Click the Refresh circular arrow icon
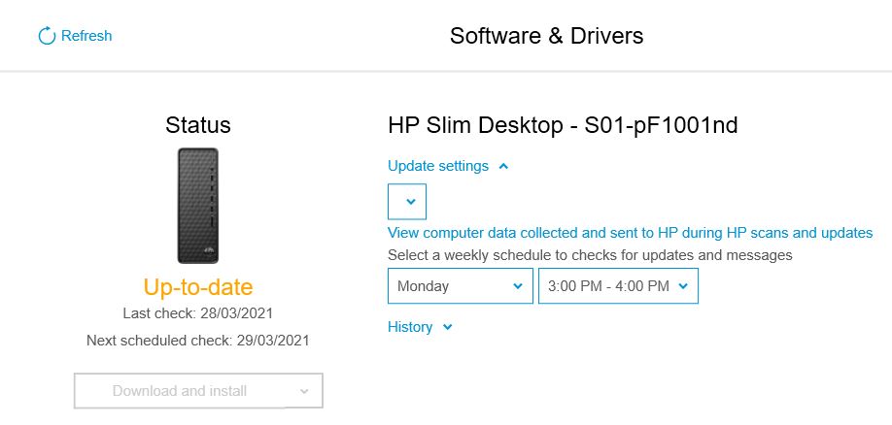The image size is (892, 425). point(47,36)
